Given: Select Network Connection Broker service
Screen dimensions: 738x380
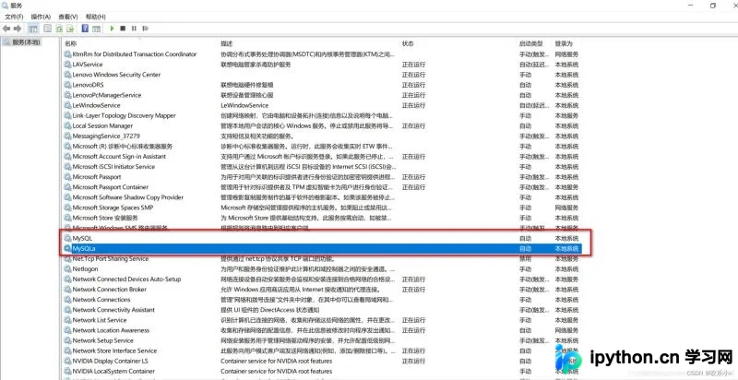Looking at the screenshot, I should pyautogui.click(x=109, y=290).
